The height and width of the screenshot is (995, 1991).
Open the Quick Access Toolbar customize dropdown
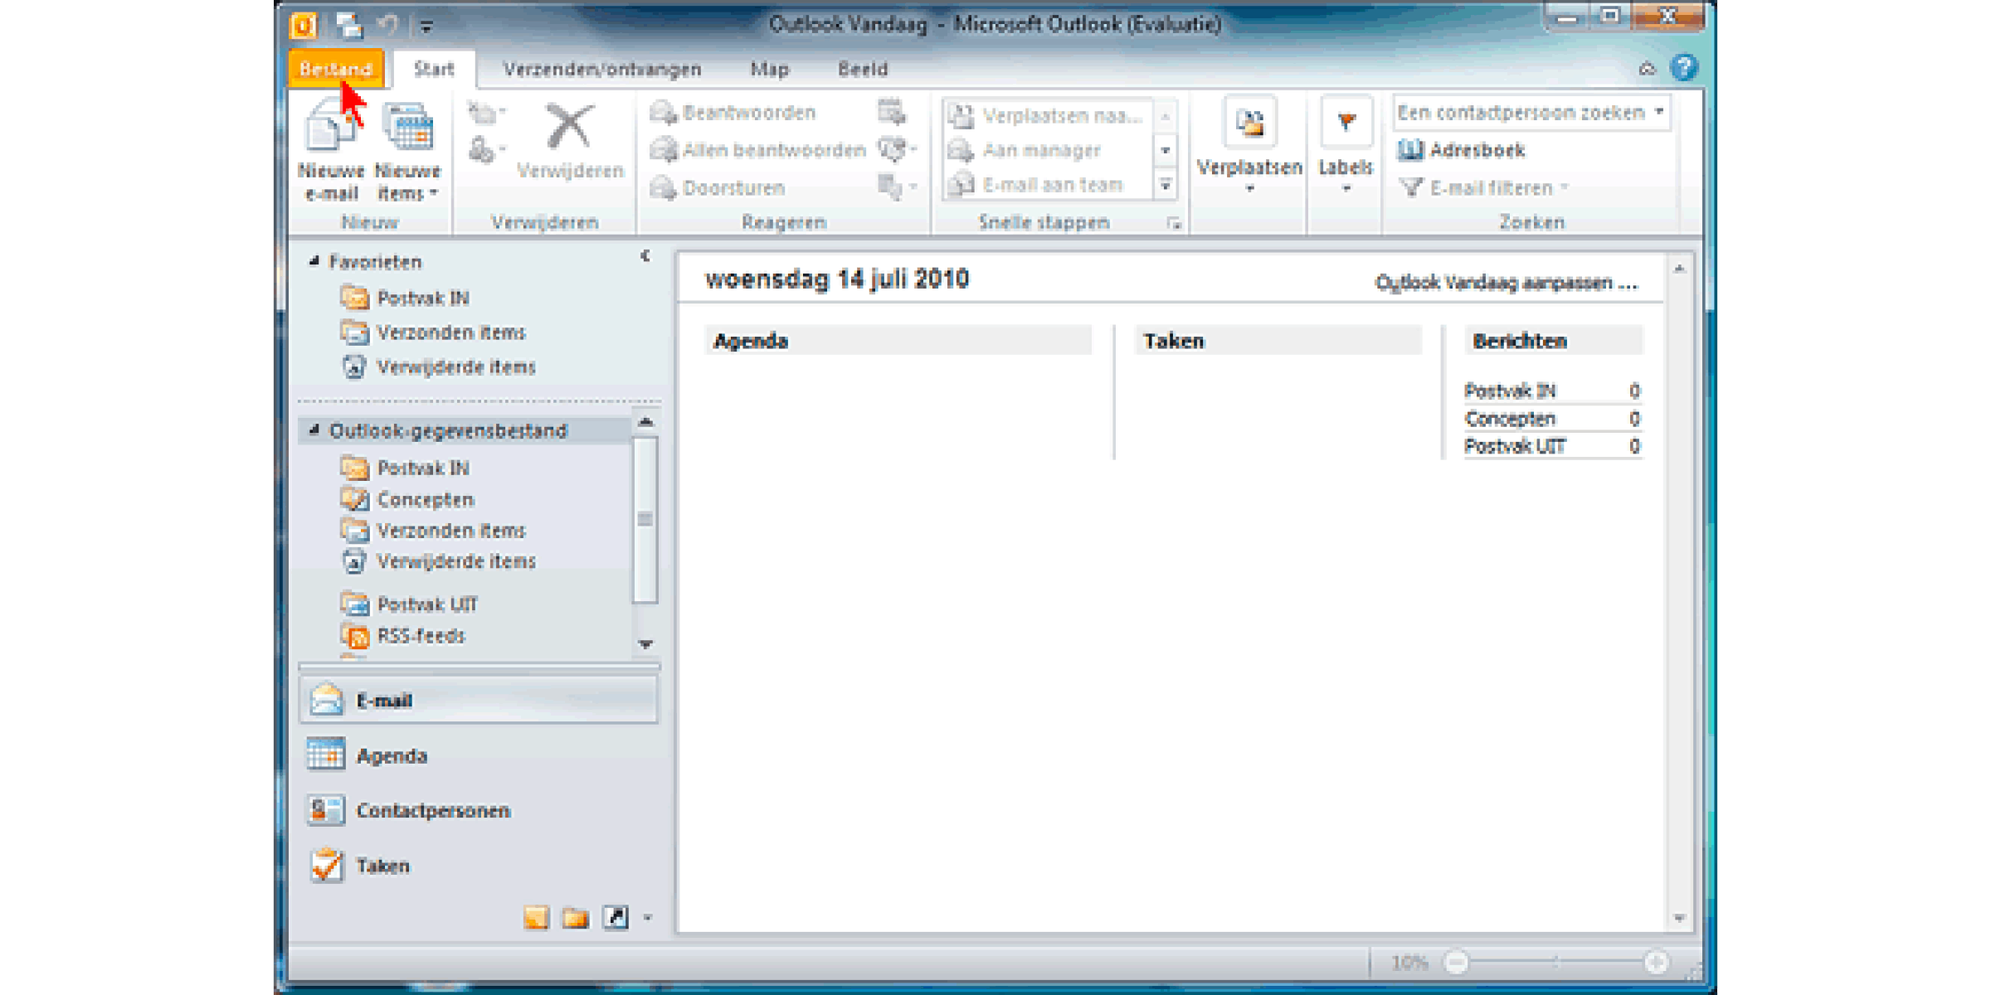point(426,27)
